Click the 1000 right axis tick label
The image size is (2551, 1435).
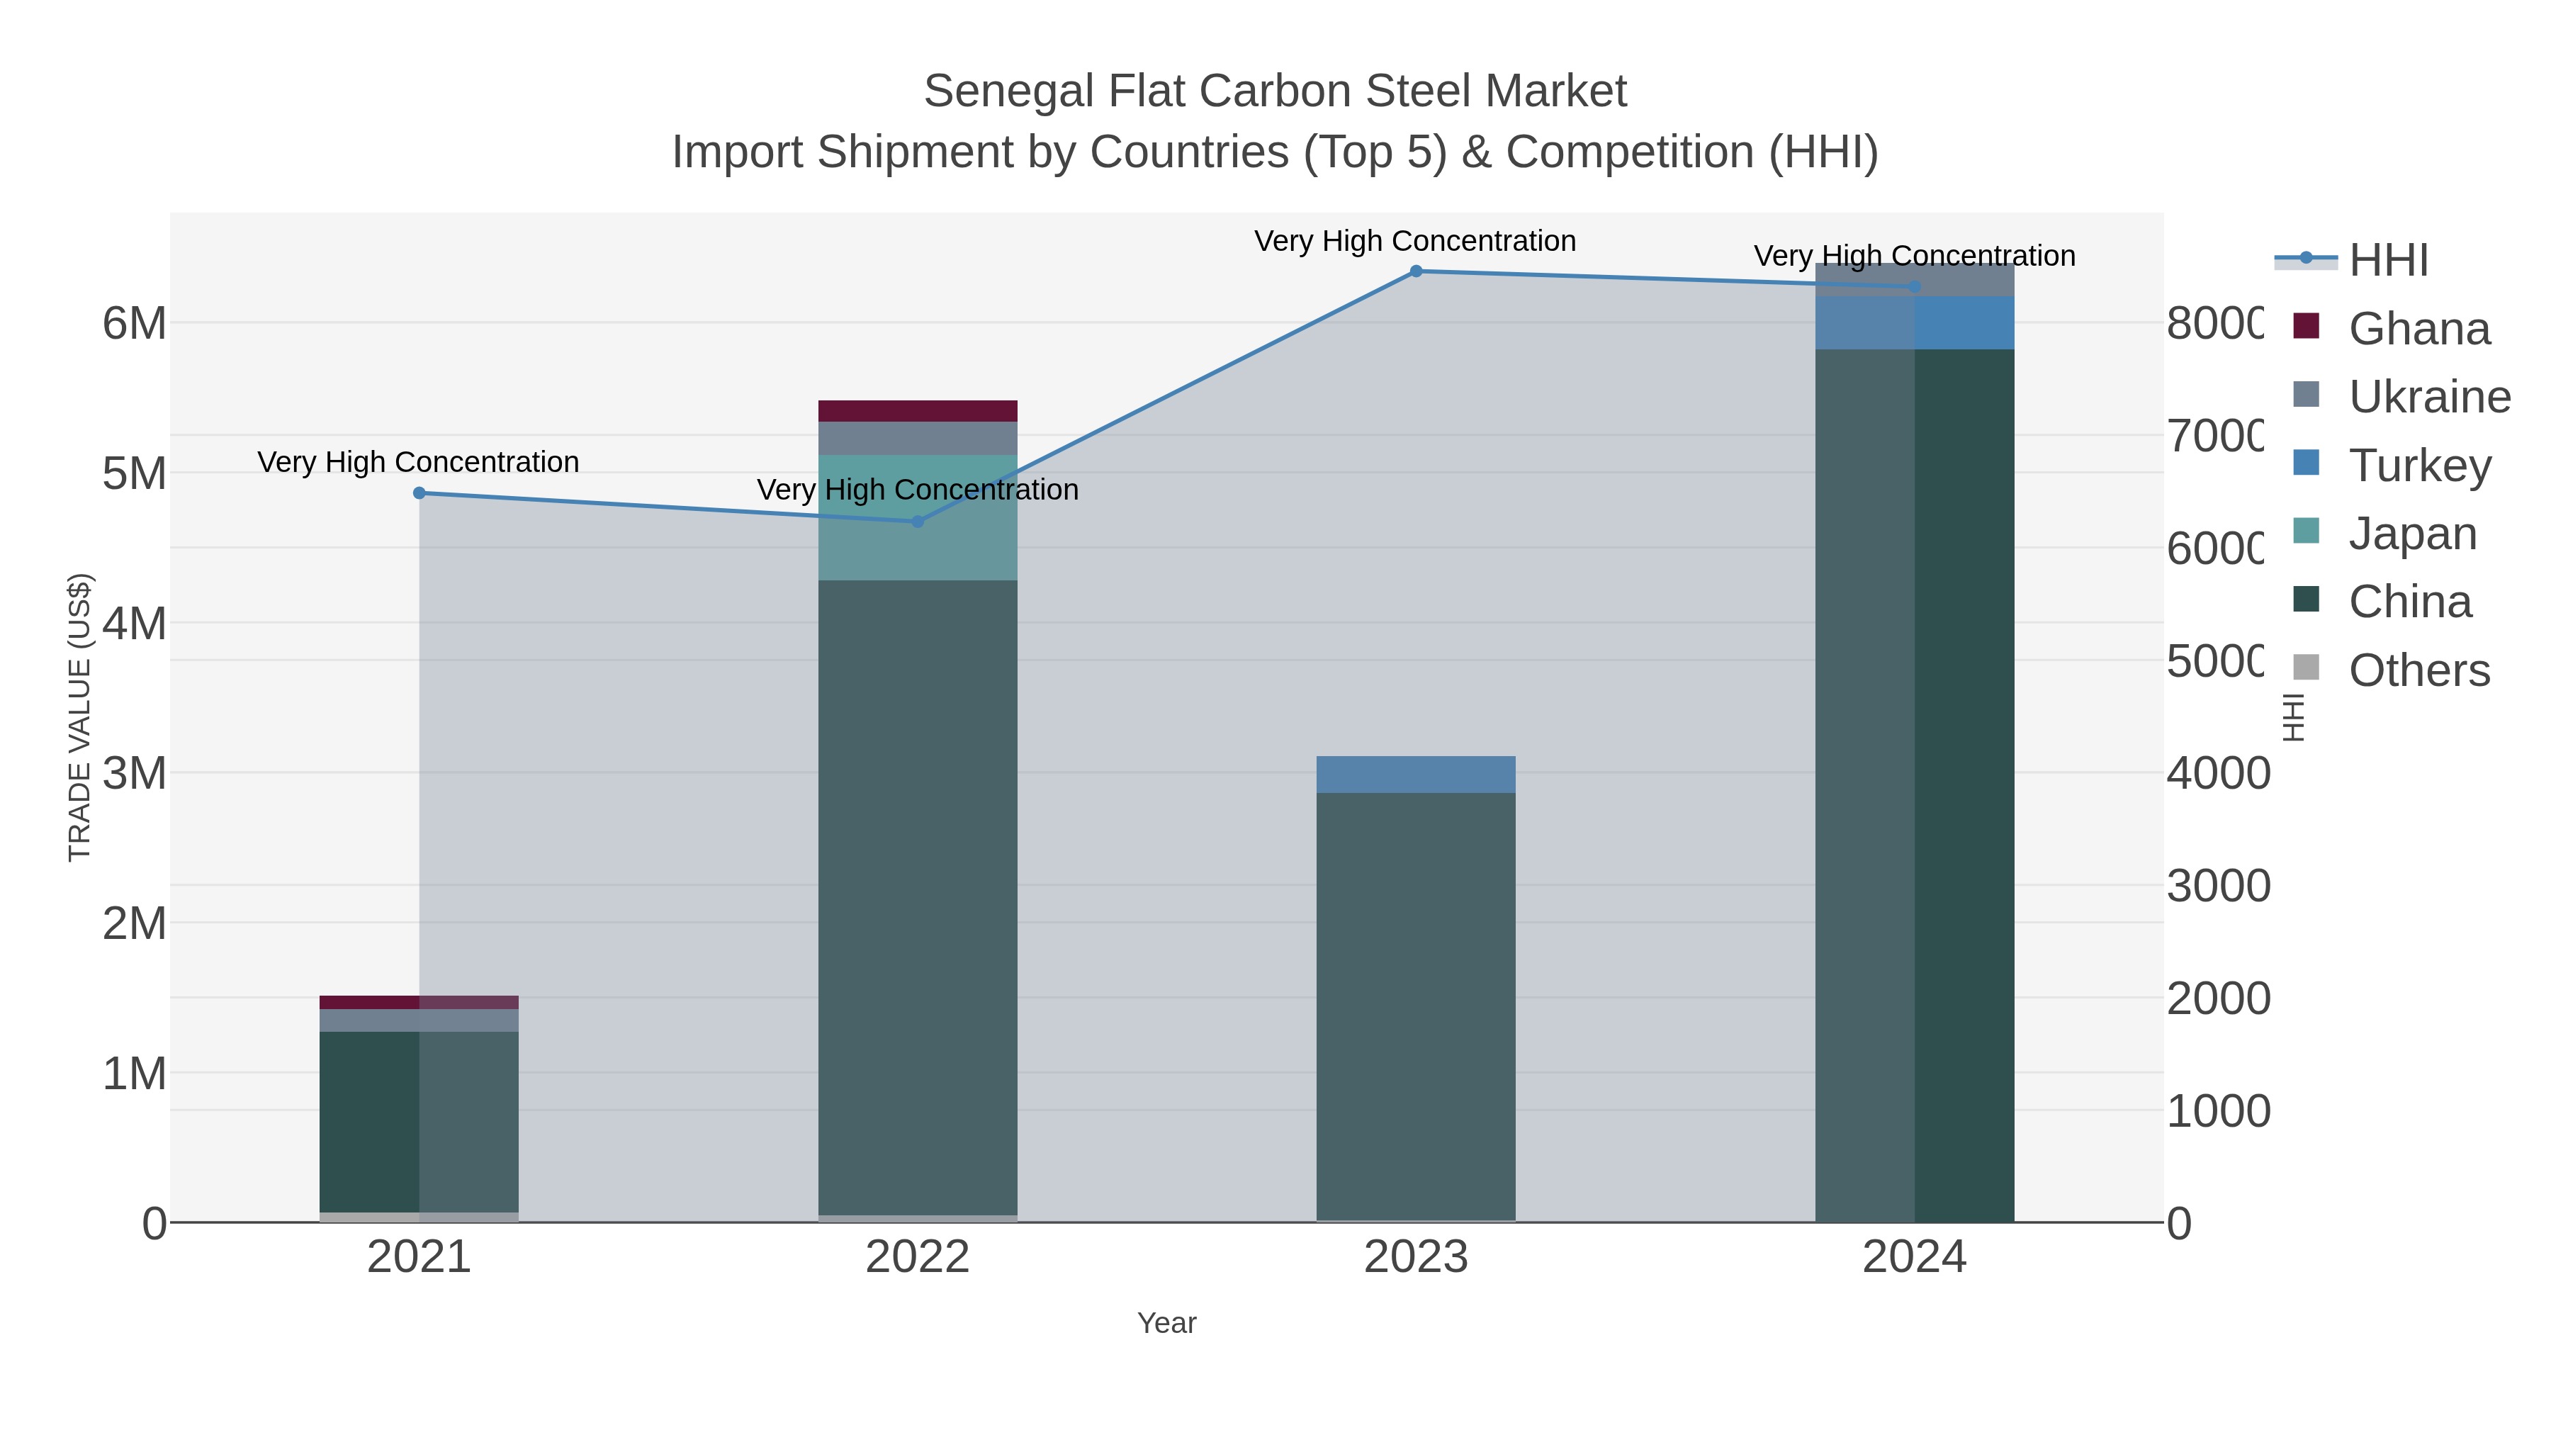click(x=2218, y=1111)
